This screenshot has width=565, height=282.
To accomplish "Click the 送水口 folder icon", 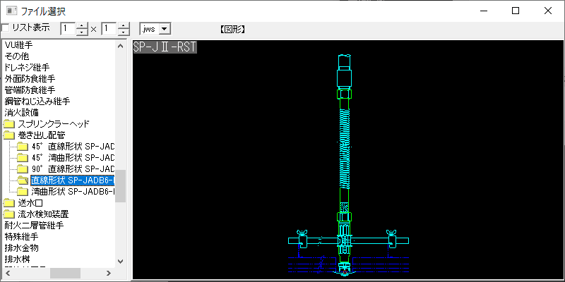I will point(8,203).
